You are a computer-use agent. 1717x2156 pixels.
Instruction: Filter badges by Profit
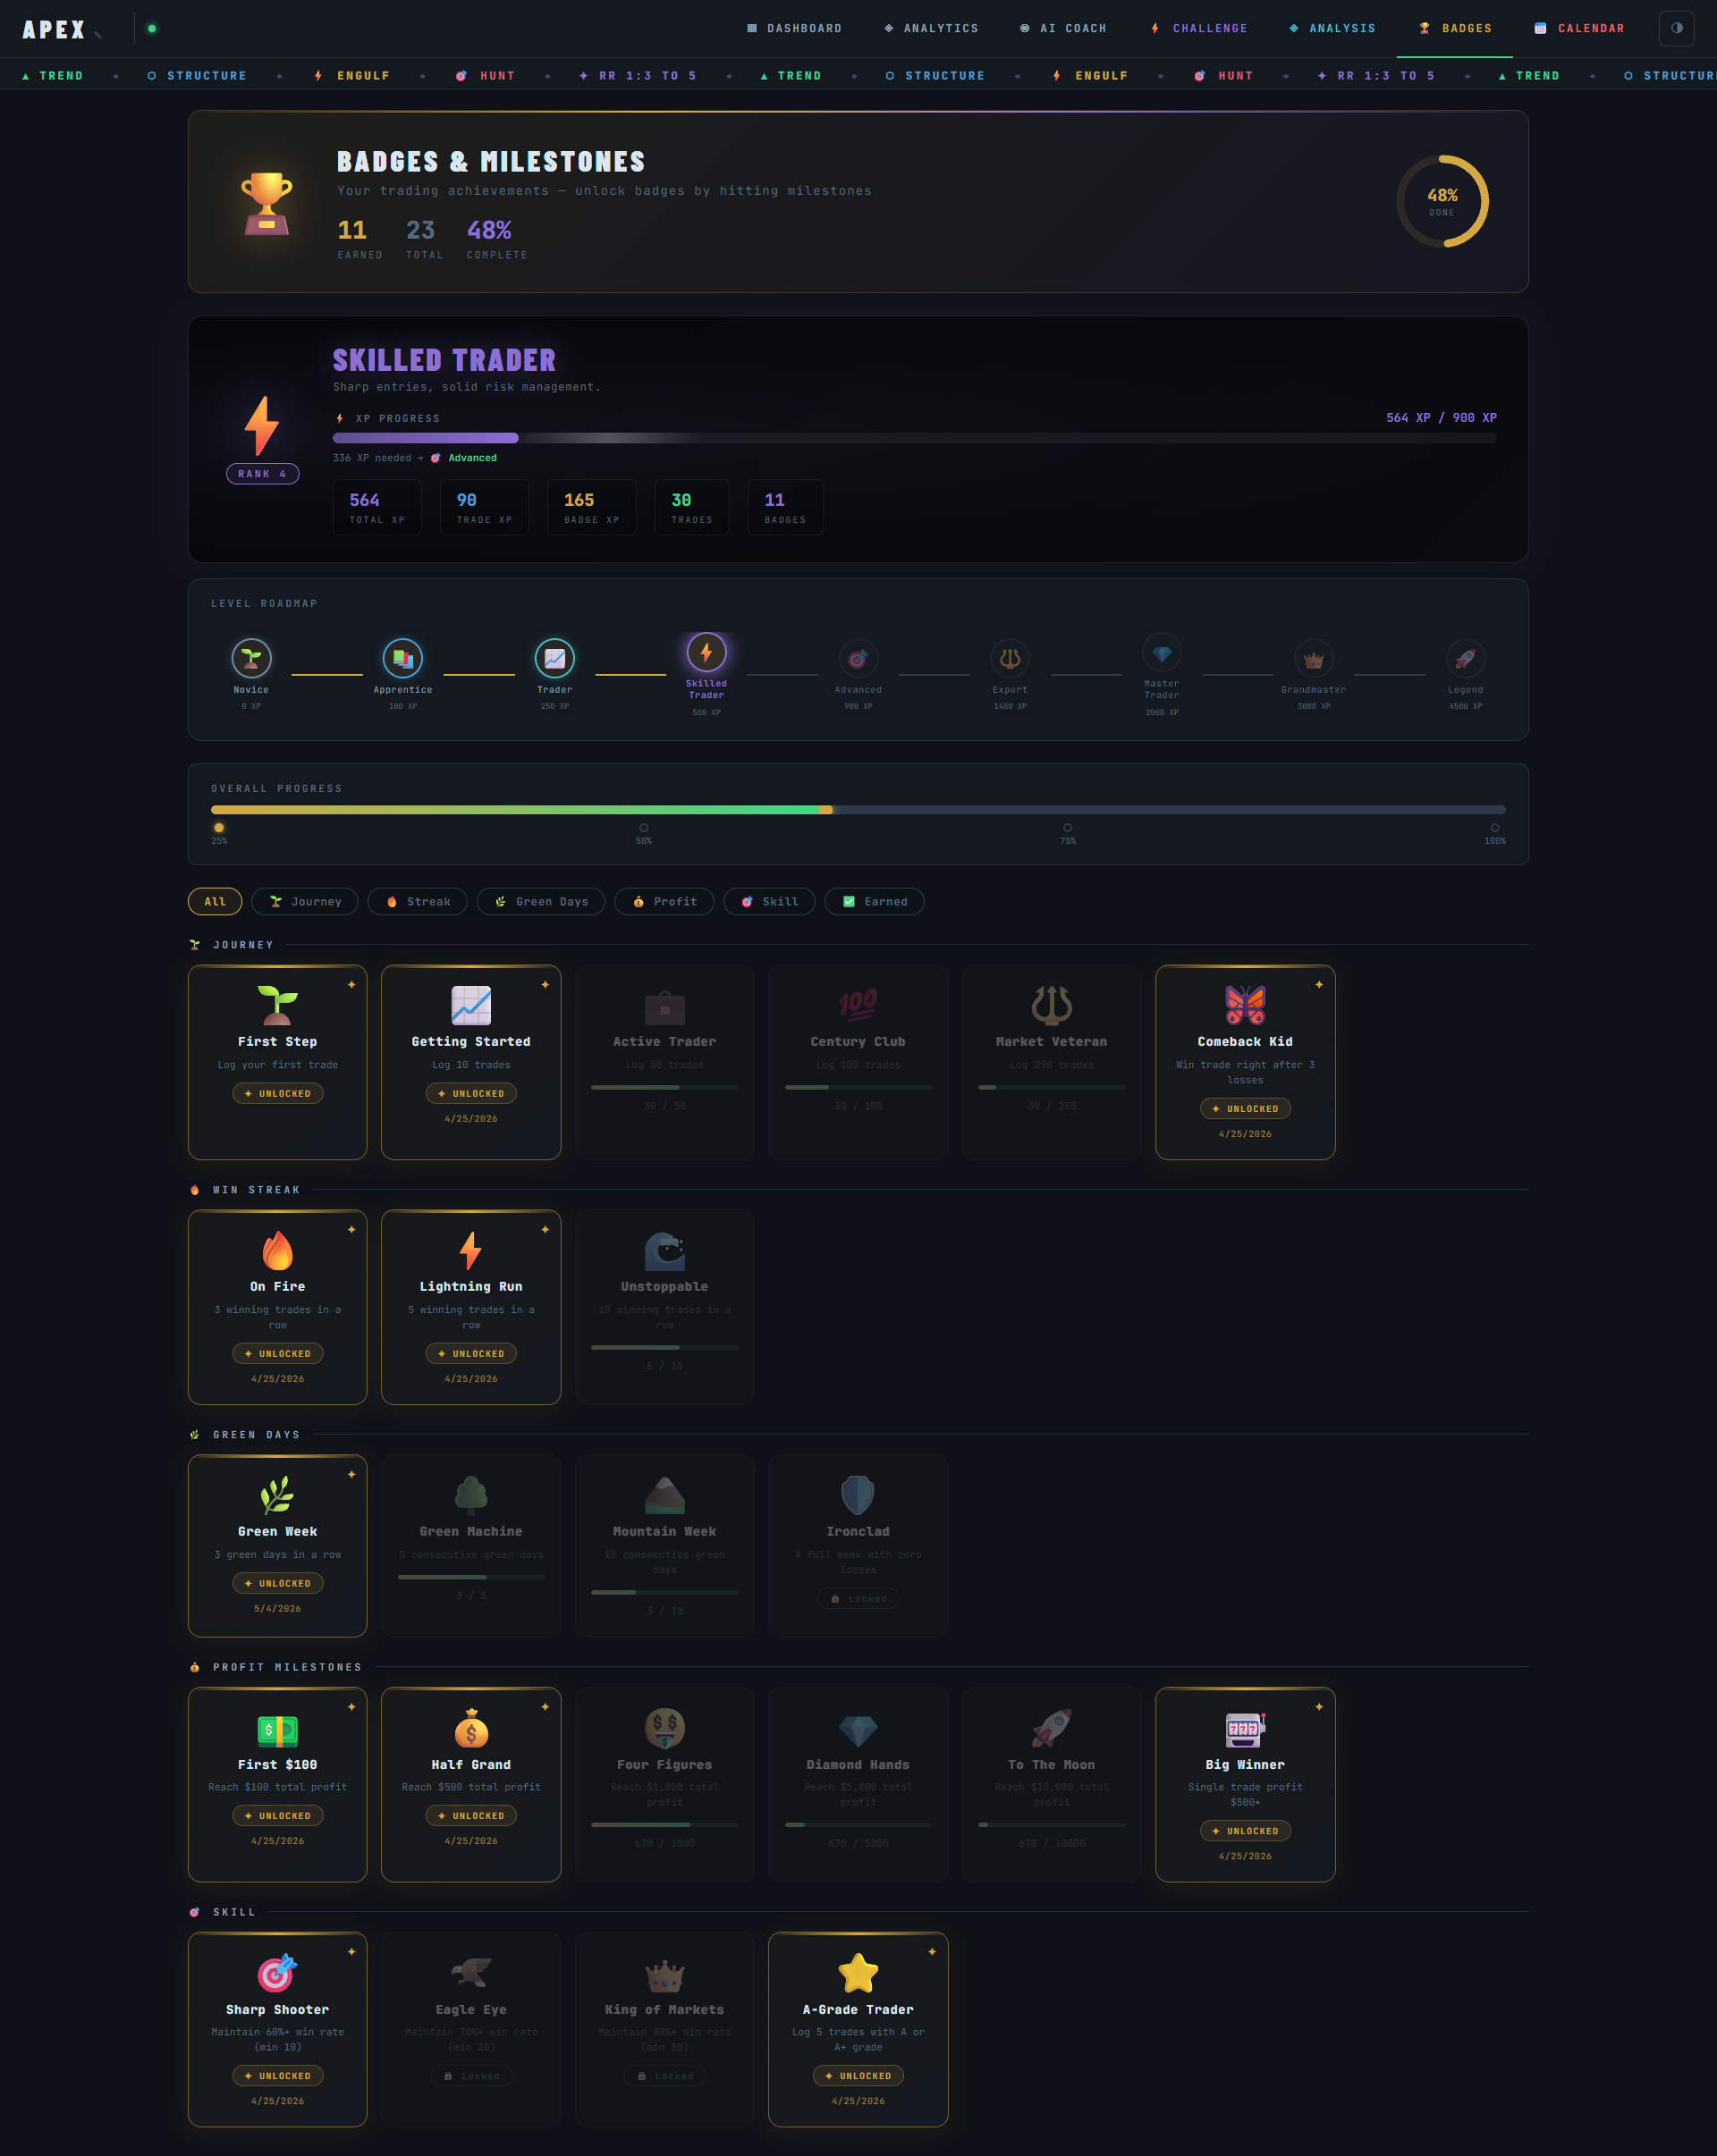[x=664, y=901]
